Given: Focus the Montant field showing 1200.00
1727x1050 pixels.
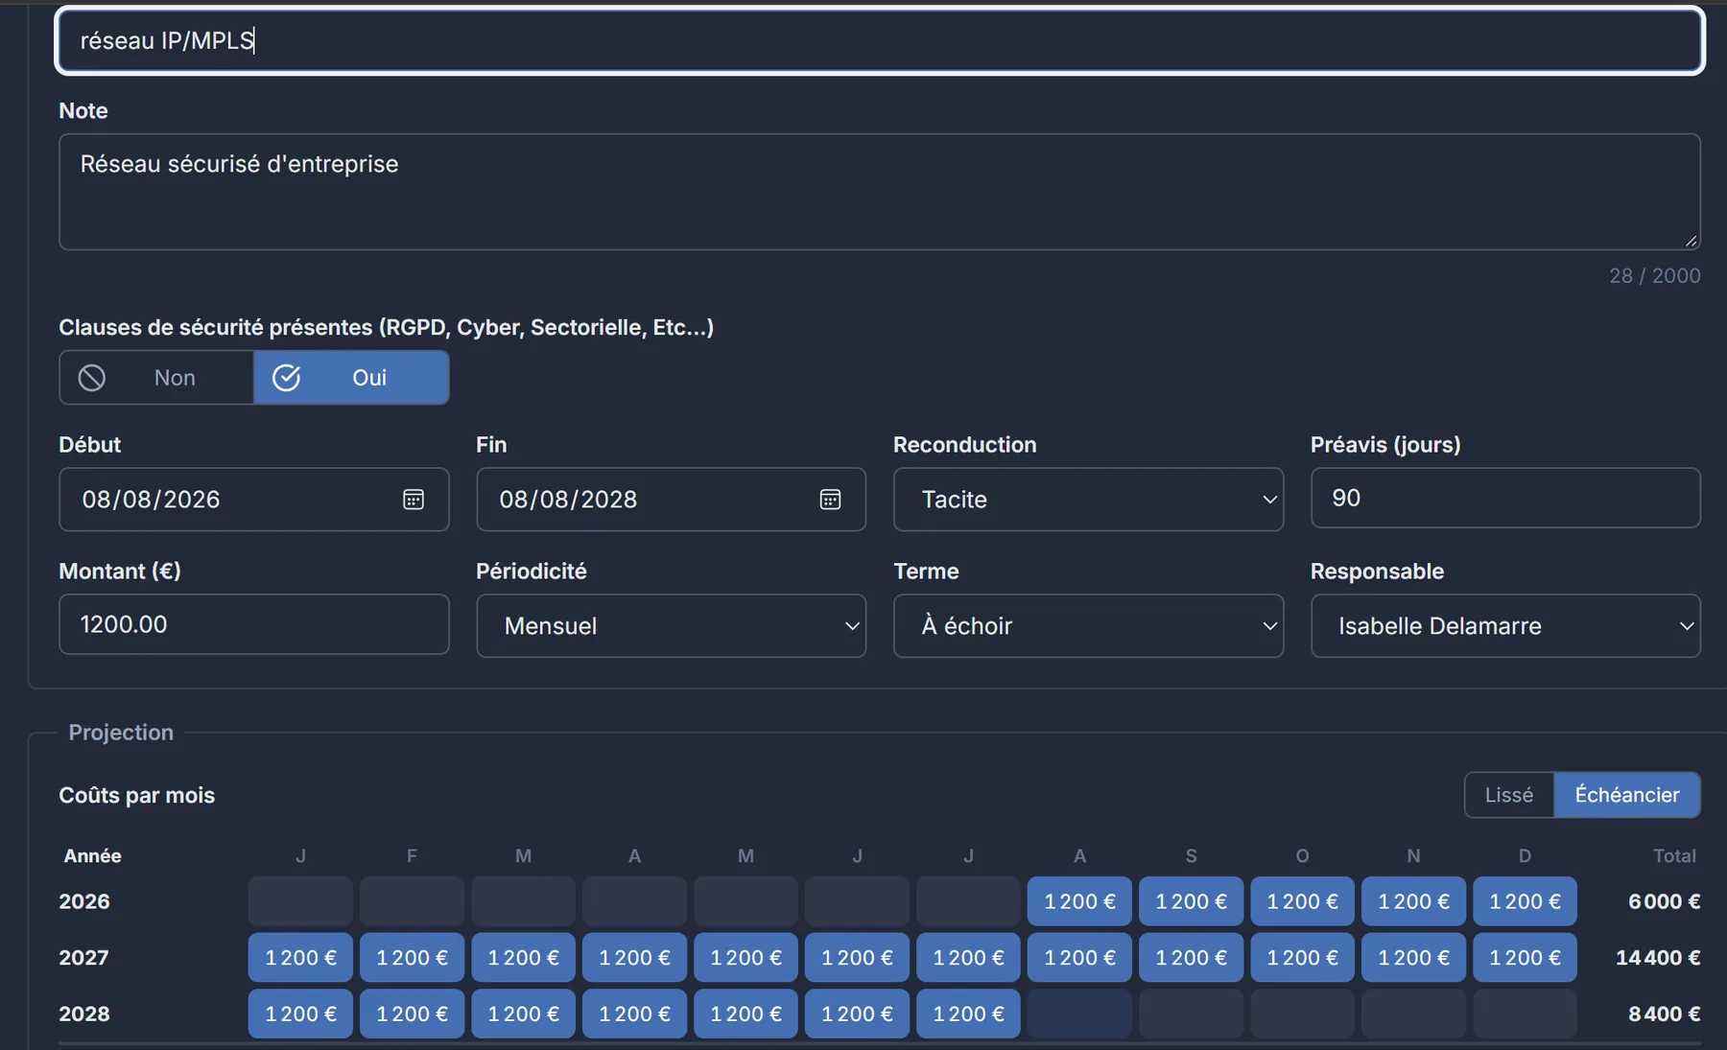Looking at the screenshot, I should pyautogui.click(x=254, y=624).
